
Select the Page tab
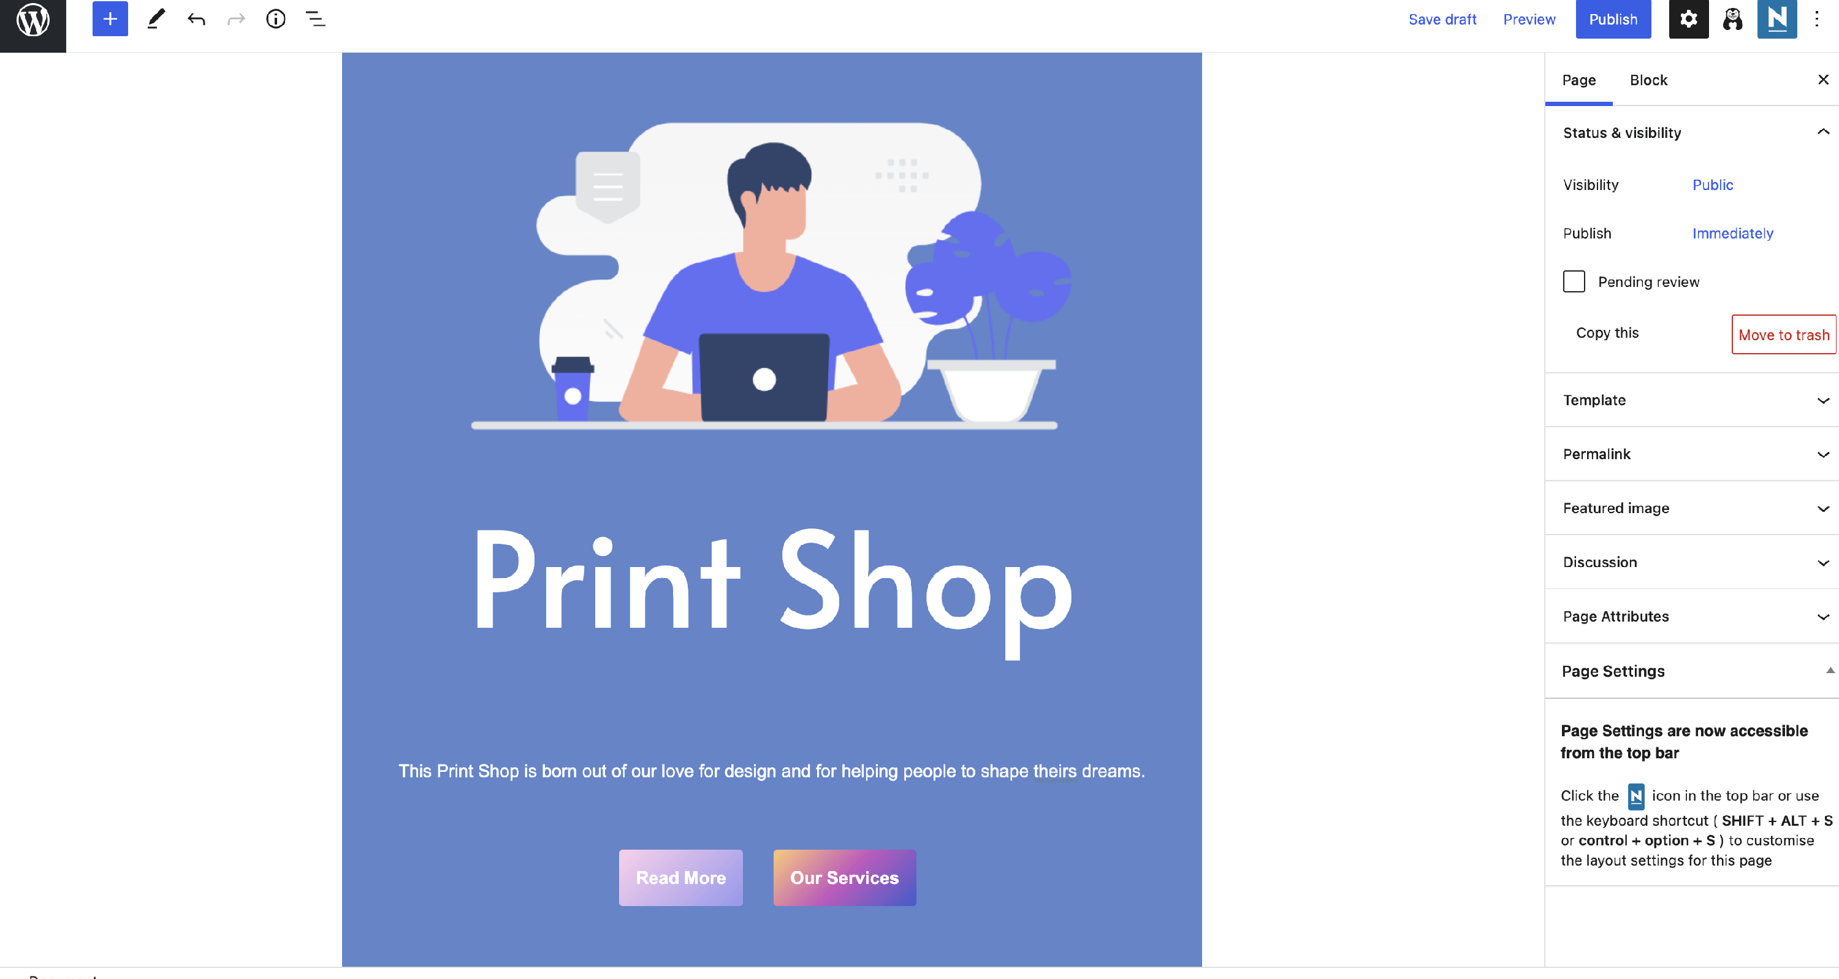[1578, 80]
